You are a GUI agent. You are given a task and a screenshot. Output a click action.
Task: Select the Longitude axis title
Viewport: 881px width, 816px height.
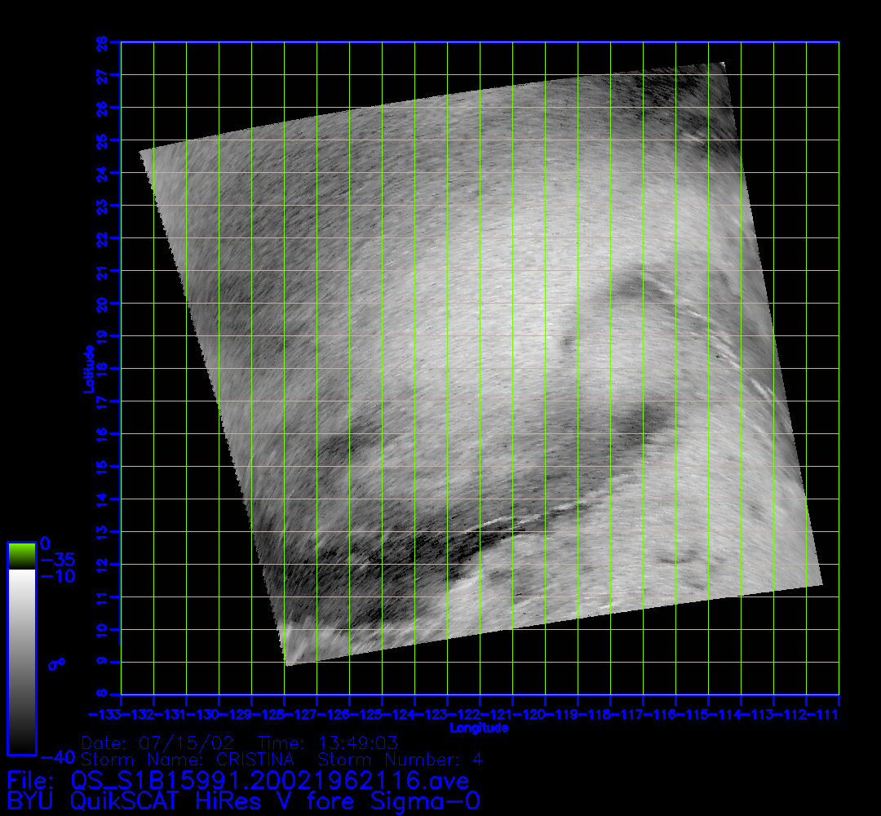pyautogui.click(x=480, y=728)
